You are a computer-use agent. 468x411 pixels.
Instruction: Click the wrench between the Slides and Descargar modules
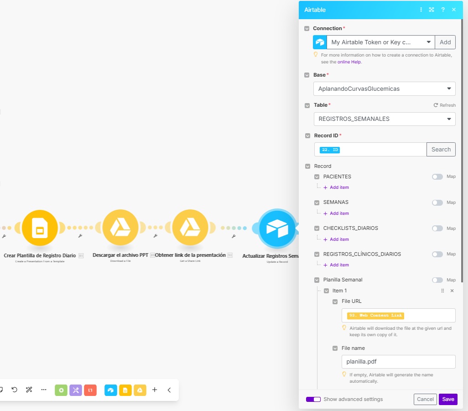(80, 236)
